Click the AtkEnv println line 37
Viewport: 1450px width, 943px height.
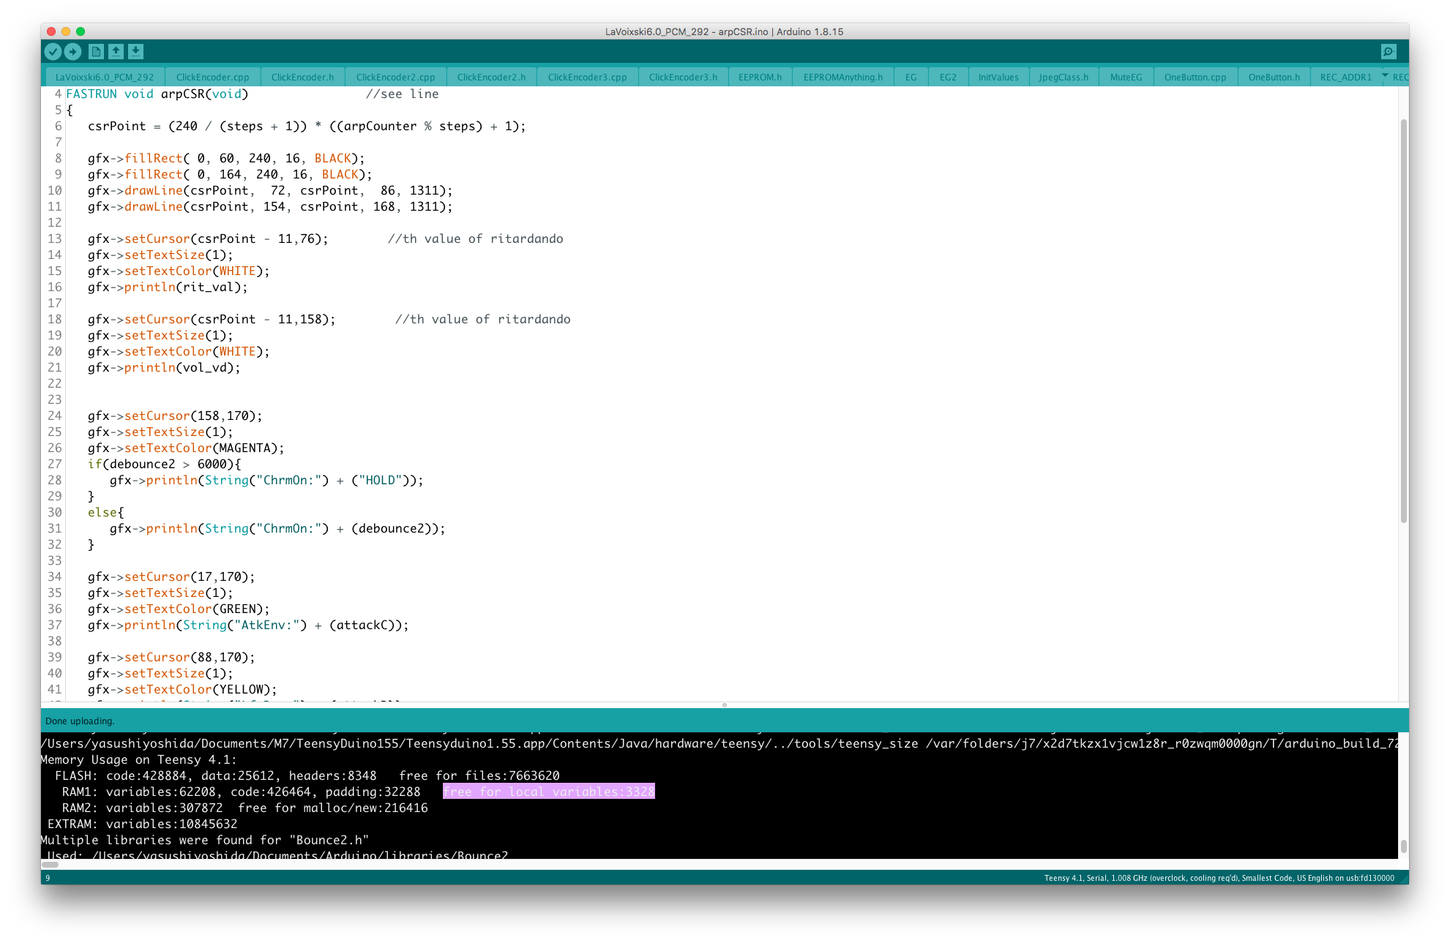(248, 625)
